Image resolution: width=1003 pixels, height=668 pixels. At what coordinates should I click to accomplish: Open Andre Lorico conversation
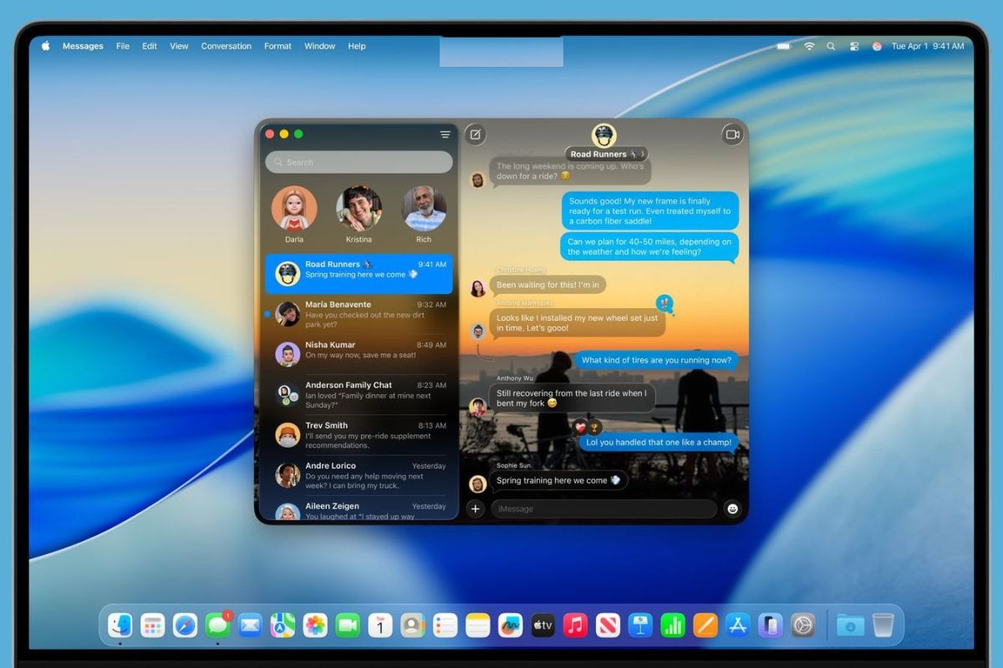[x=359, y=475]
